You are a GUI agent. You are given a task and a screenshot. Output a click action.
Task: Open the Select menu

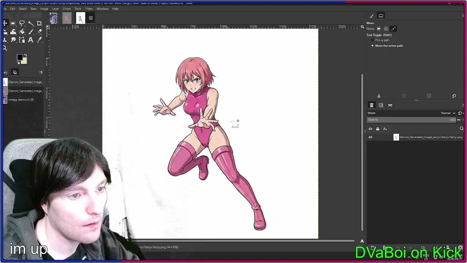pos(23,9)
